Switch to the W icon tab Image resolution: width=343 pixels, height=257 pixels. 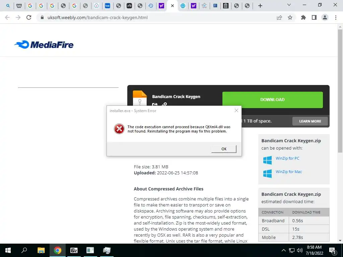pos(19,6)
